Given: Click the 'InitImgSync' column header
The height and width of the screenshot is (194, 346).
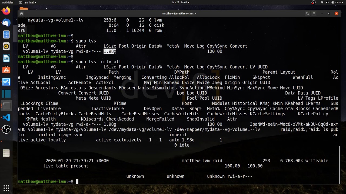Looking at the screenshot, I should (x=52, y=78).
